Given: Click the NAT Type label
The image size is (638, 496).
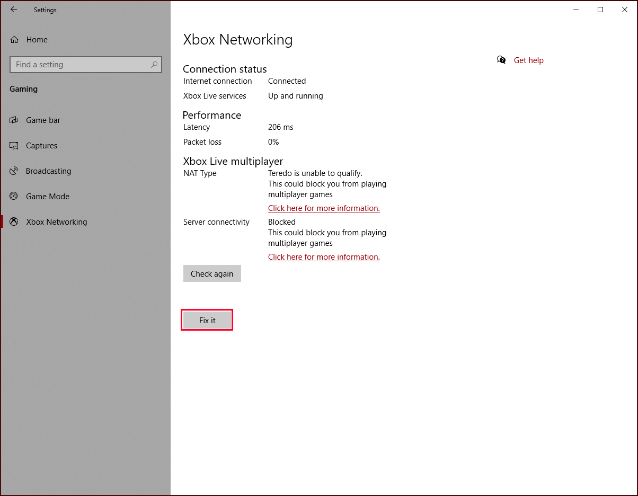Looking at the screenshot, I should point(200,173).
